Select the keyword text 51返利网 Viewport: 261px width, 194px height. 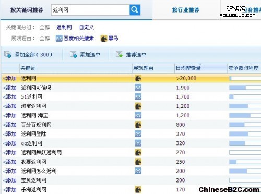[x=31, y=97]
